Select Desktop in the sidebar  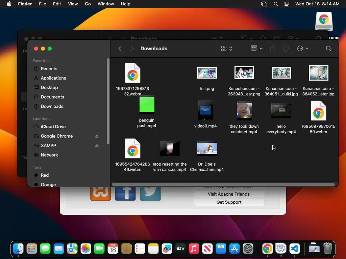click(49, 87)
